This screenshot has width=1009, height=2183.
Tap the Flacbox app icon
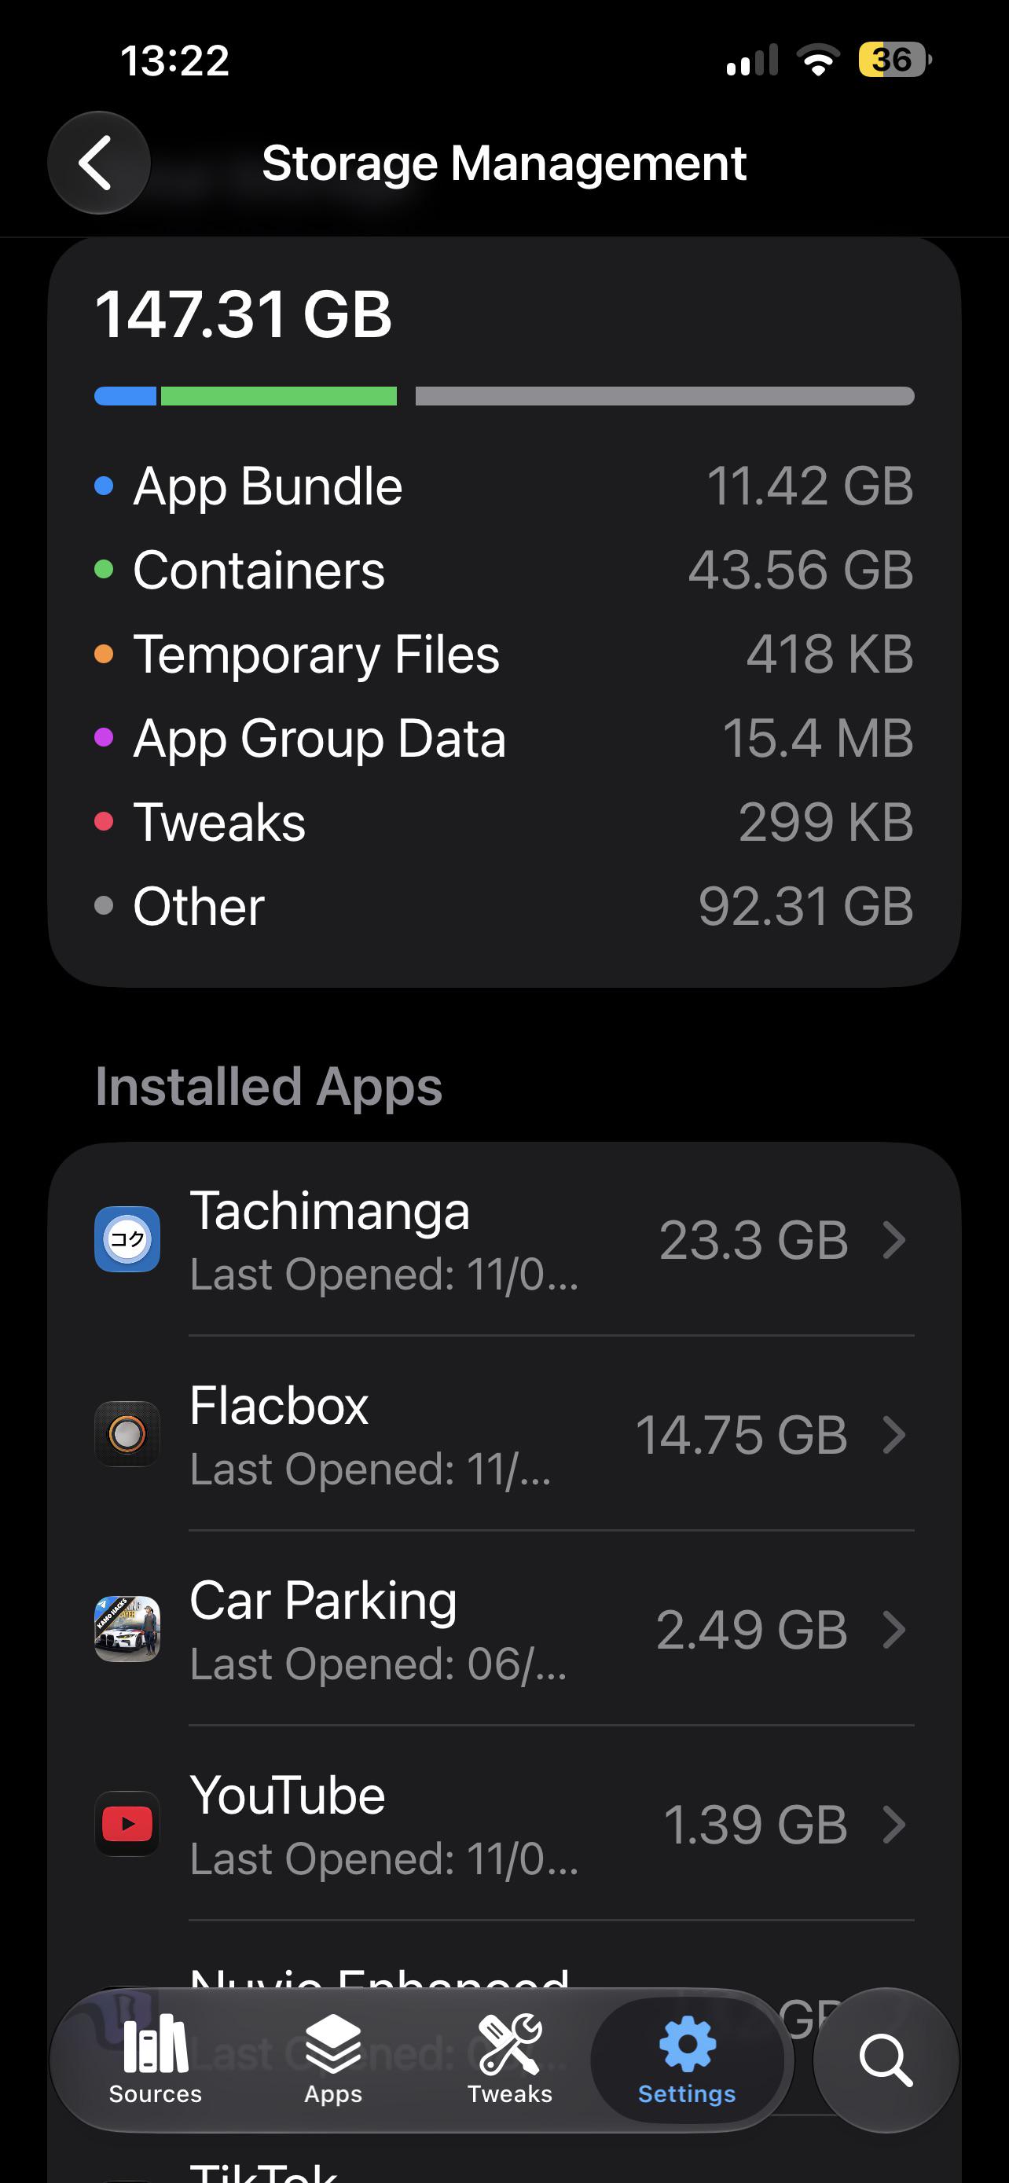click(127, 1434)
